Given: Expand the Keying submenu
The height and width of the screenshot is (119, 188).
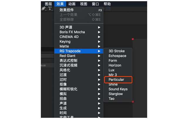Looking at the screenshot, I should [x=79, y=41].
